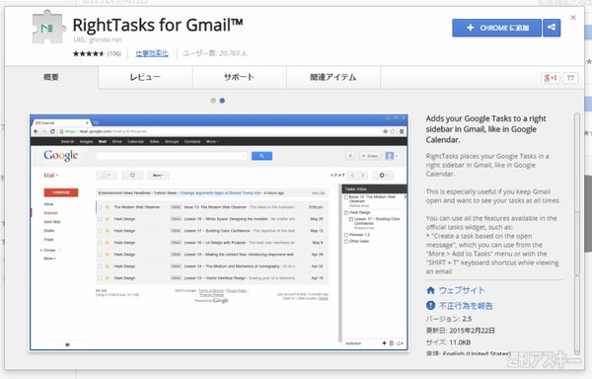
Task: Select the first screenshot carousel dot
Action: pos(213,101)
